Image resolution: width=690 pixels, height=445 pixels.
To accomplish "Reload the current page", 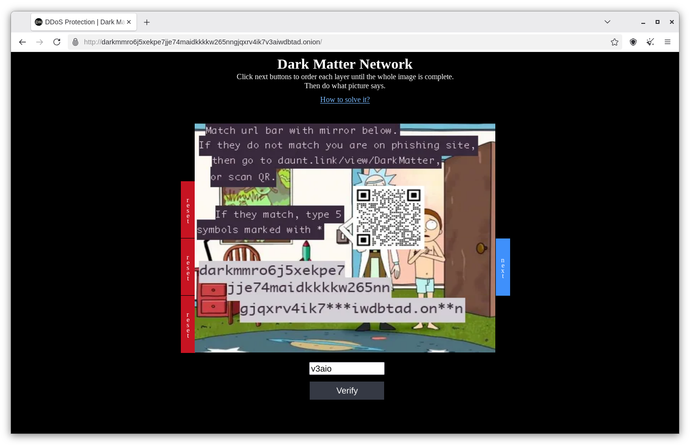I will (57, 42).
